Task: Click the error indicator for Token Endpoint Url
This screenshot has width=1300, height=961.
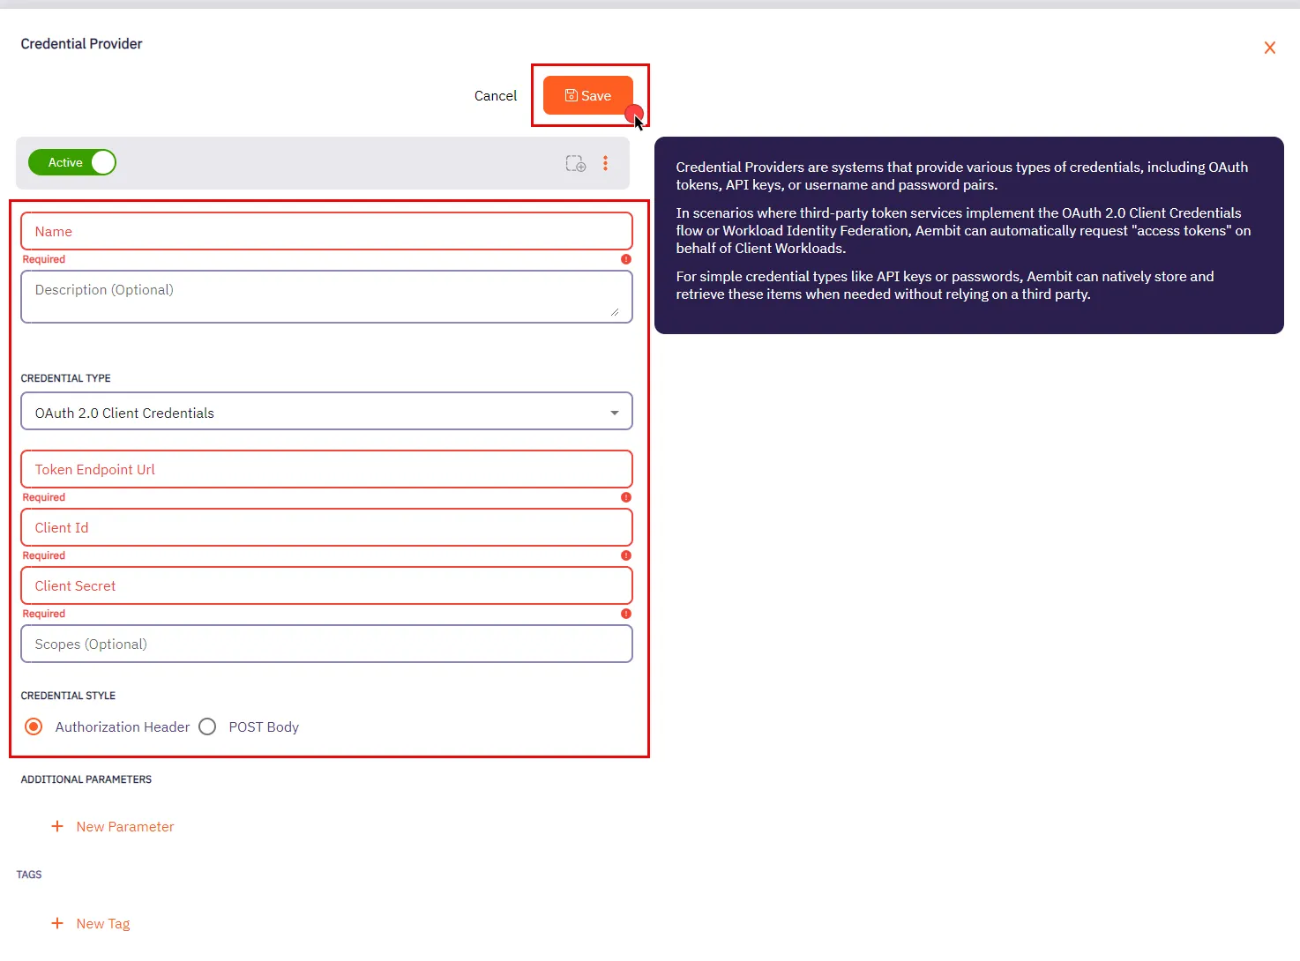Action: point(625,497)
